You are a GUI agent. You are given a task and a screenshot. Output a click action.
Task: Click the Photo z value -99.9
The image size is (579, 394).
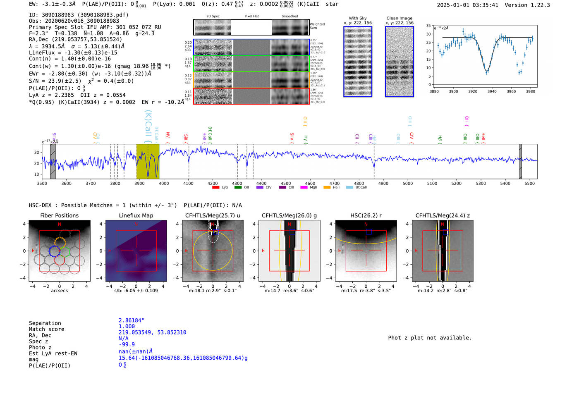coord(127,344)
